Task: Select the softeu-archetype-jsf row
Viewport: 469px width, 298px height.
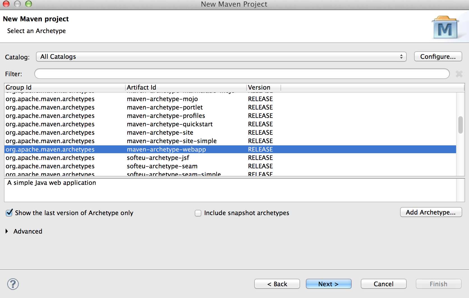Action: coord(230,158)
